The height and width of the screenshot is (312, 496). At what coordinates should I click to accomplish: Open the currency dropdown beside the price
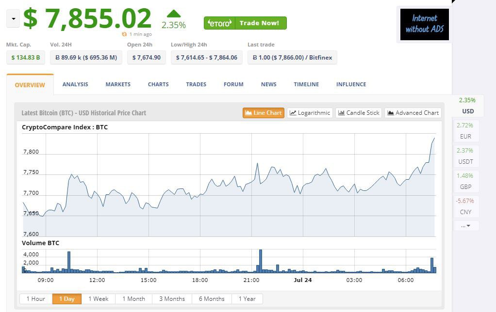click(13, 18)
